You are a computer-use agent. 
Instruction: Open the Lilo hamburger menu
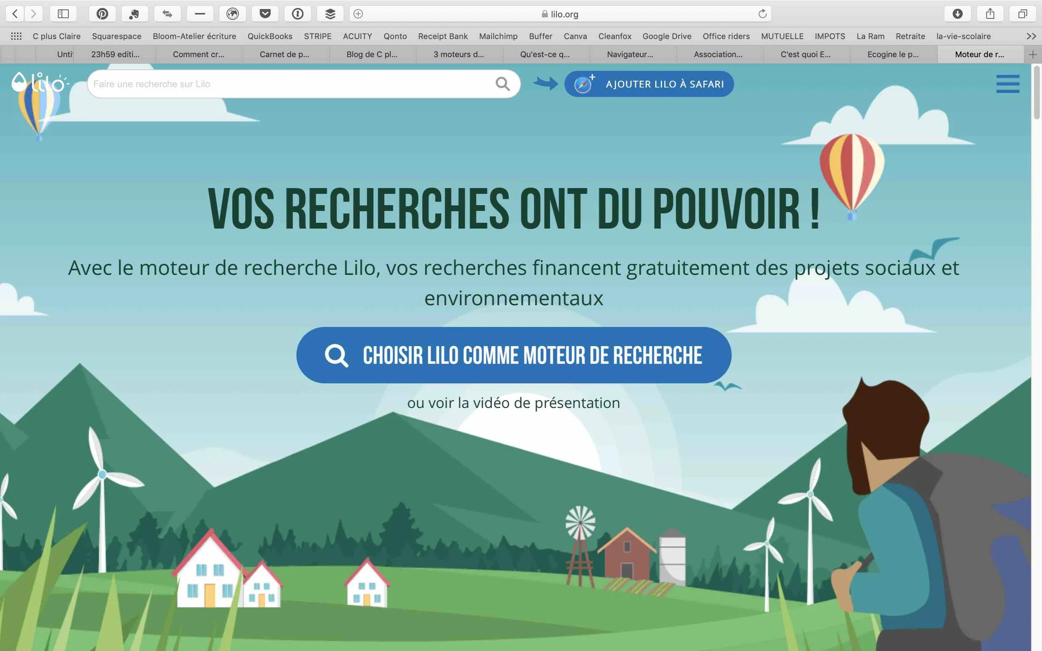coord(1007,84)
